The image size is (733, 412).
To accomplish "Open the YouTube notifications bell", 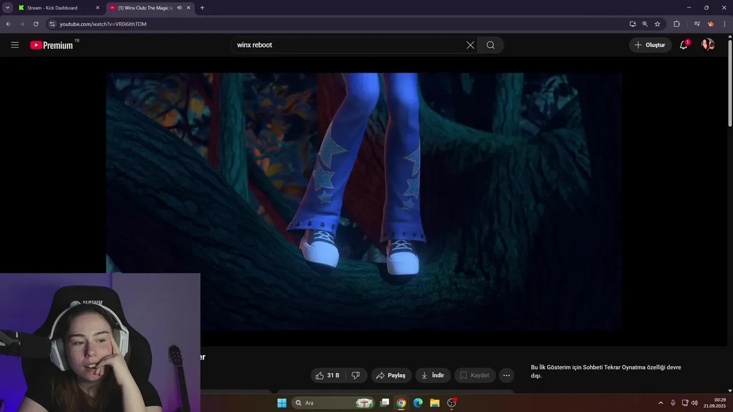I will 683,45.
